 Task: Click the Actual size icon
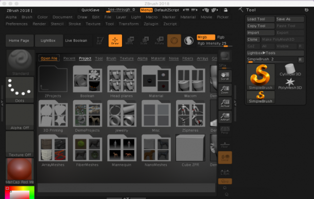225,103
